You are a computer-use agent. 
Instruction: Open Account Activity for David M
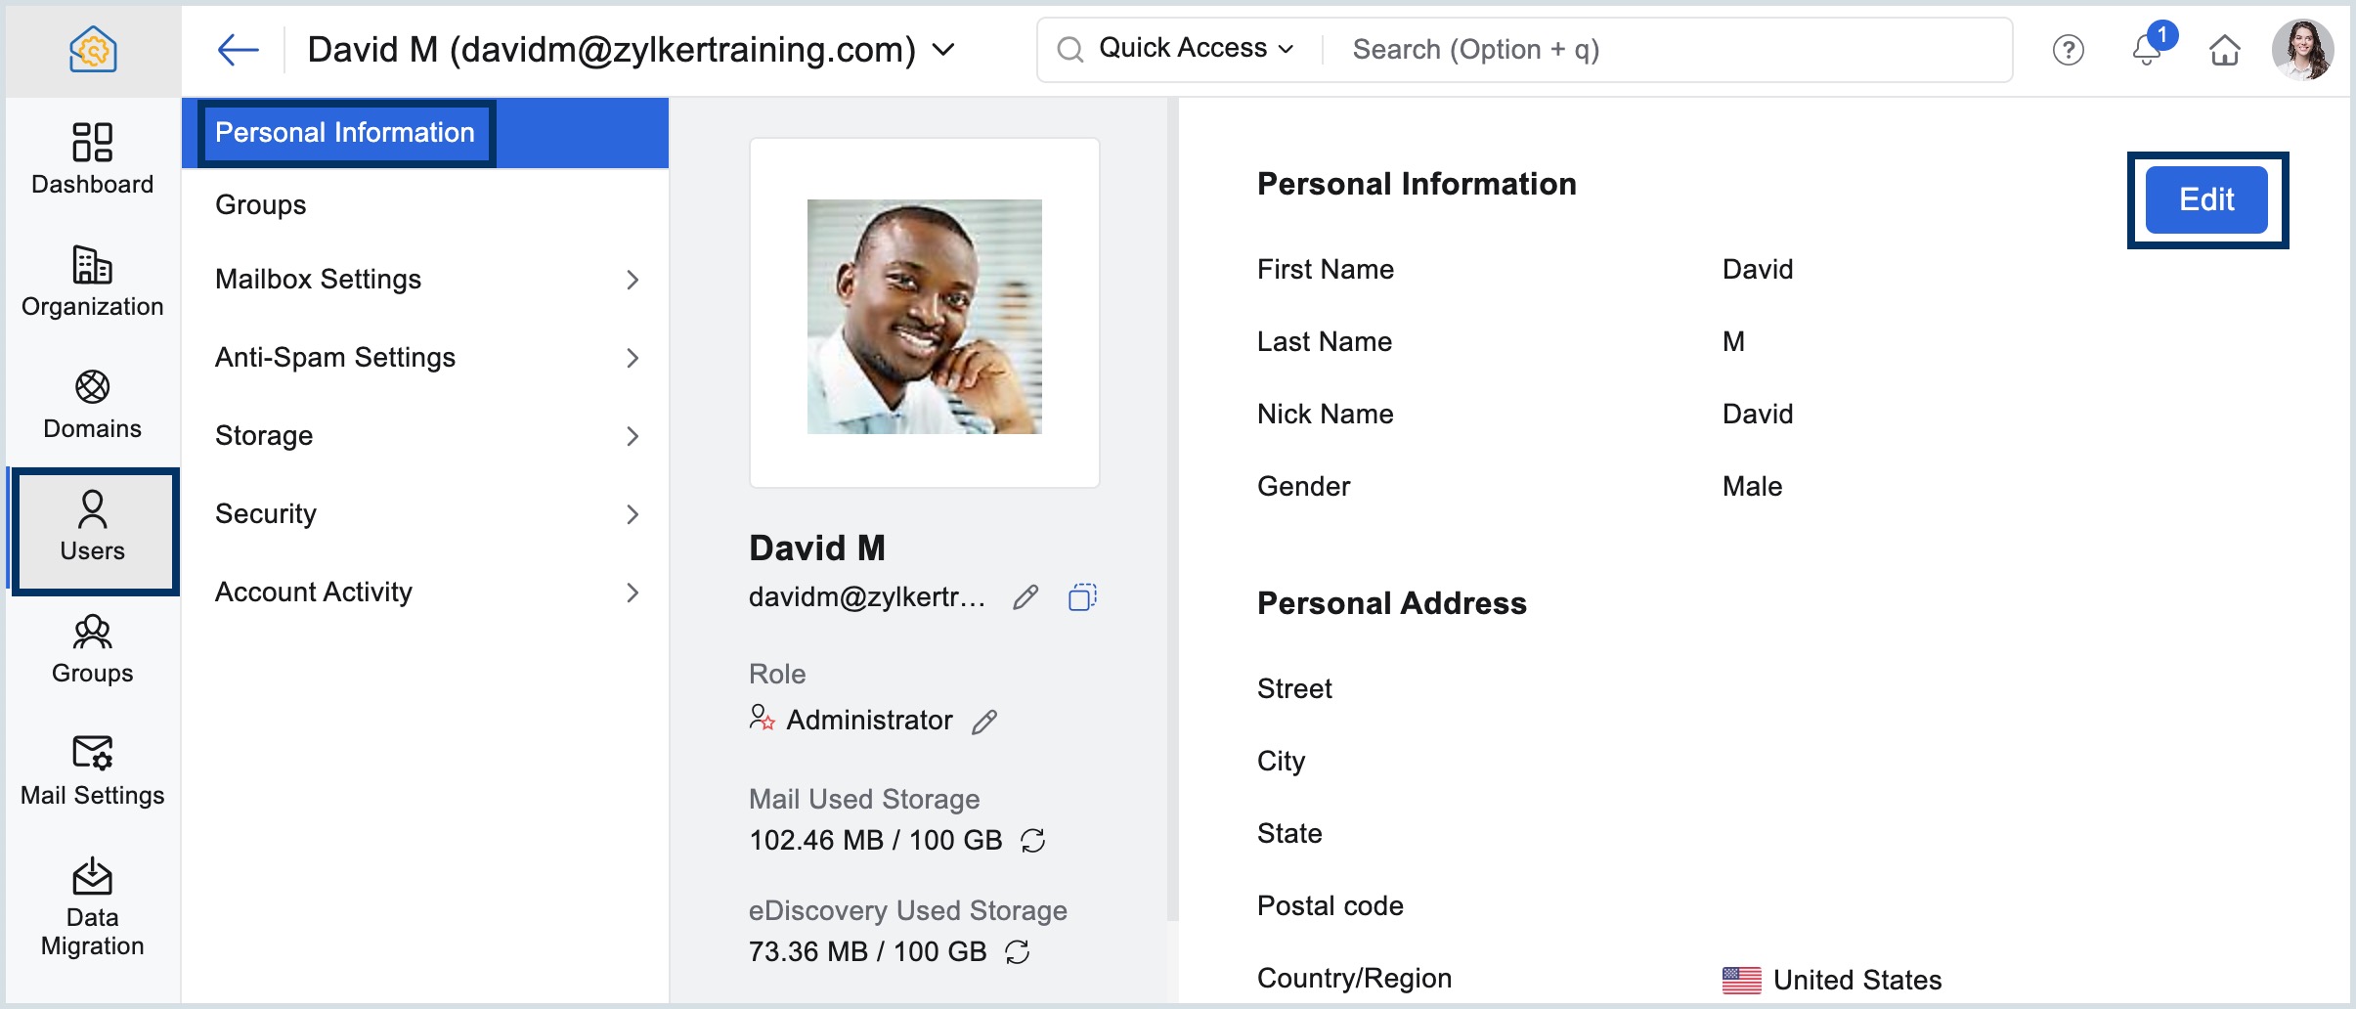click(313, 592)
